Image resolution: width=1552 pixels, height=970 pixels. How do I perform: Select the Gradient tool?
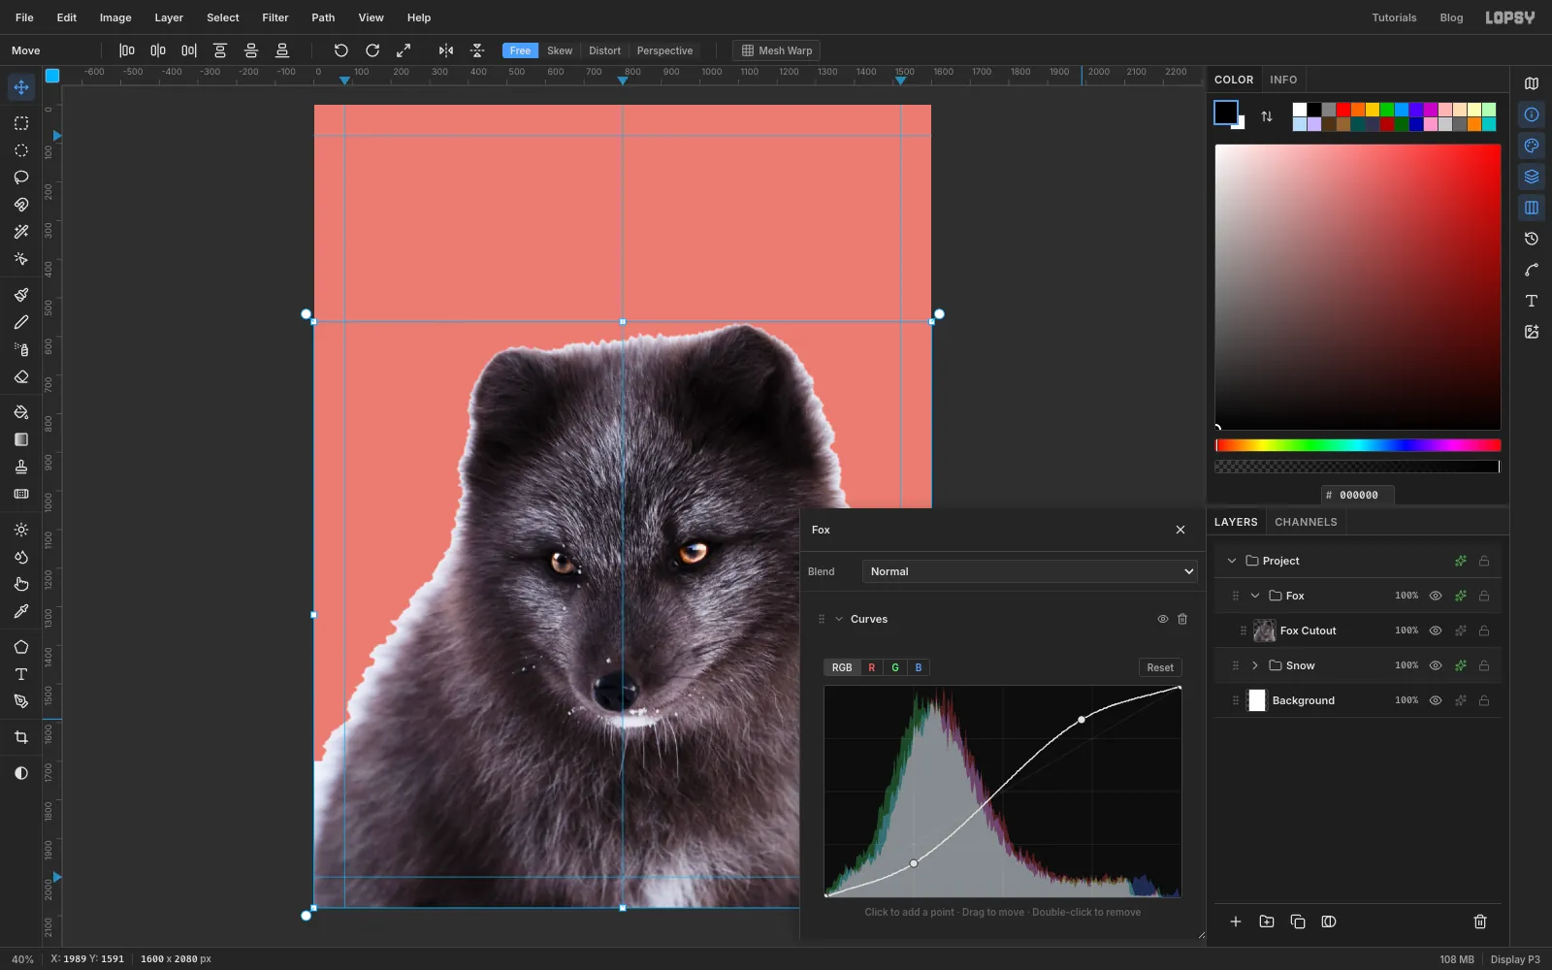pos(21,439)
